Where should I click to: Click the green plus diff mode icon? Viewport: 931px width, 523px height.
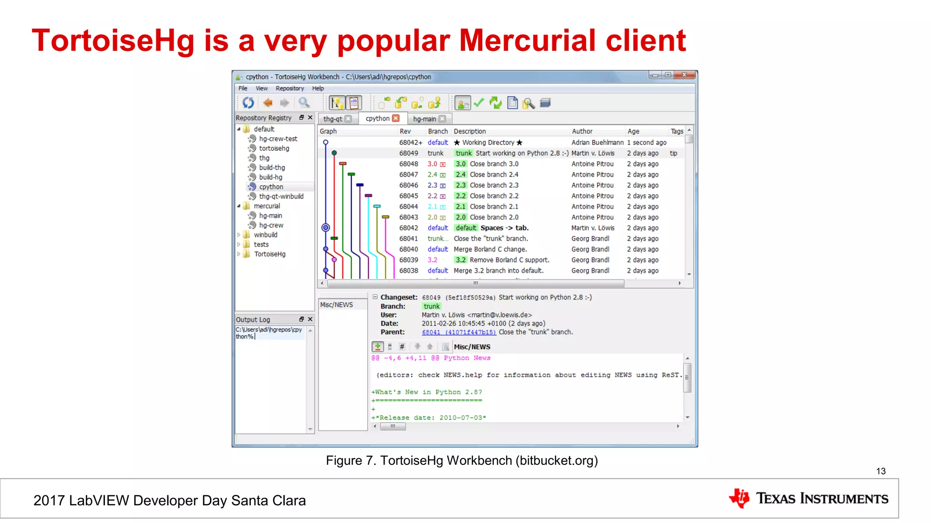(x=377, y=346)
